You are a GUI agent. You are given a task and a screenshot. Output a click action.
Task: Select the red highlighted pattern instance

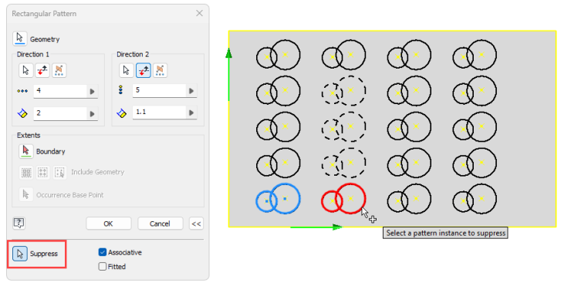pyautogui.click(x=343, y=199)
